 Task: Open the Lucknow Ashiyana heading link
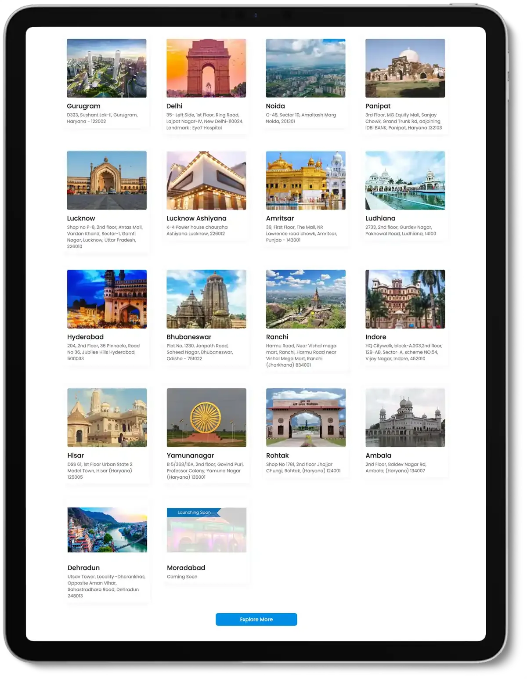pyautogui.click(x=196, y=218)
